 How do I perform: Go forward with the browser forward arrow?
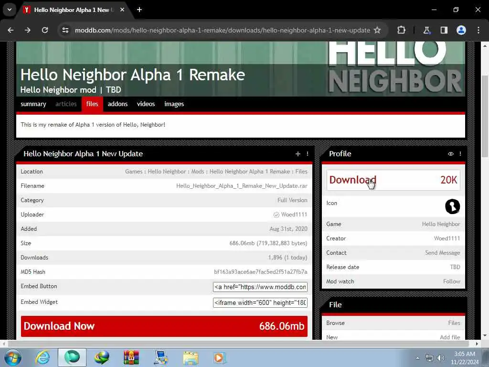point(28,30)
